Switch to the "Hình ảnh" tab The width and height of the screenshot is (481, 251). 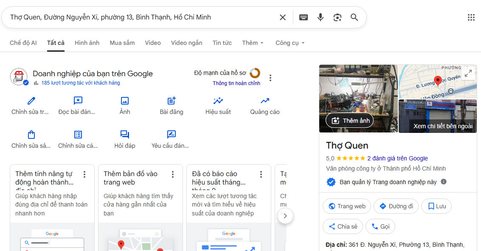(x=87, y=43)
